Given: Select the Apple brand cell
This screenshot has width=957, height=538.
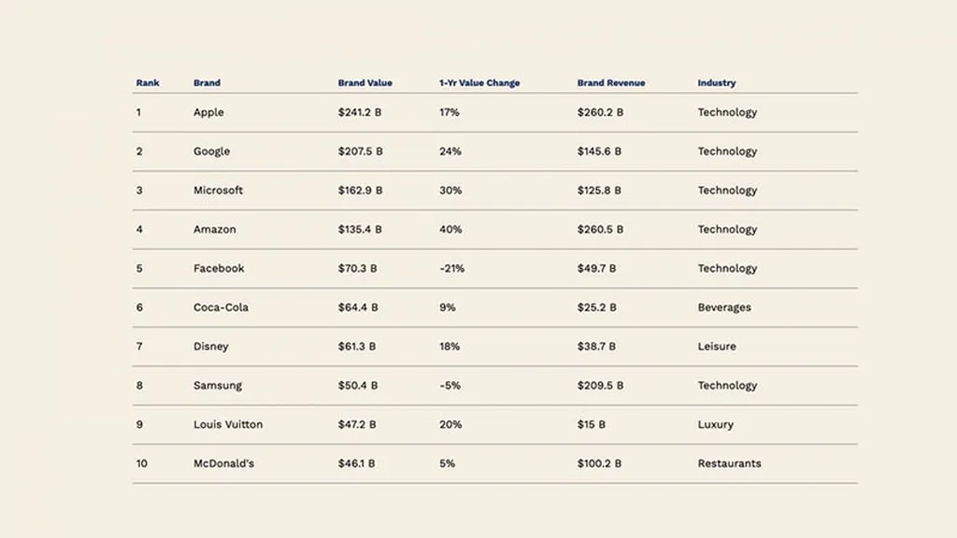Looking at the screenshot, I should [208, 112].
